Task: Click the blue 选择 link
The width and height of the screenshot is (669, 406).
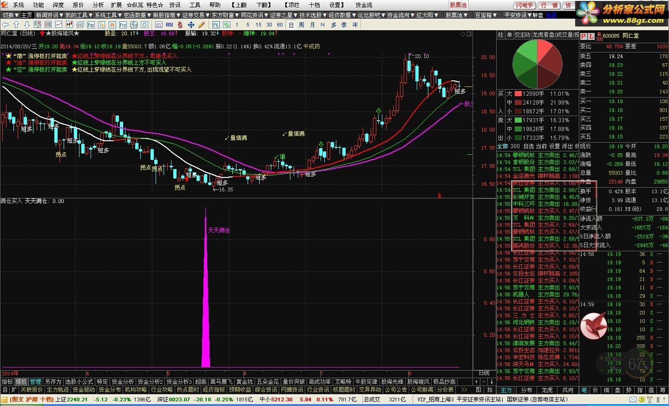Action: click(551, 15)
